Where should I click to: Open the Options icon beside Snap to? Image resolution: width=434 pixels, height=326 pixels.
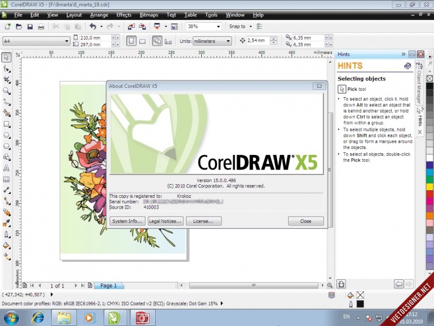tap(259, 26)
